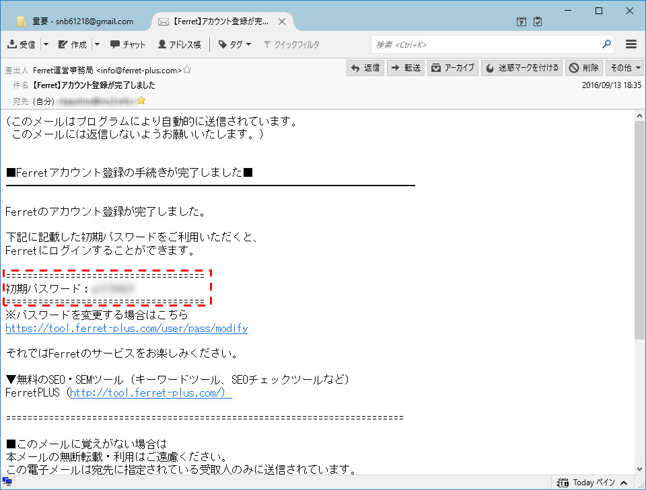Viewport: 646px width, 490px height.
Task: Click the vertical scrollbar thumb
Action: [639, 231]
